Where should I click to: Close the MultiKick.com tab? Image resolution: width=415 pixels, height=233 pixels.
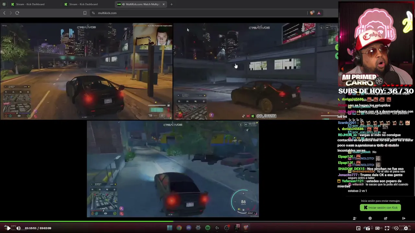click(163, 4)
